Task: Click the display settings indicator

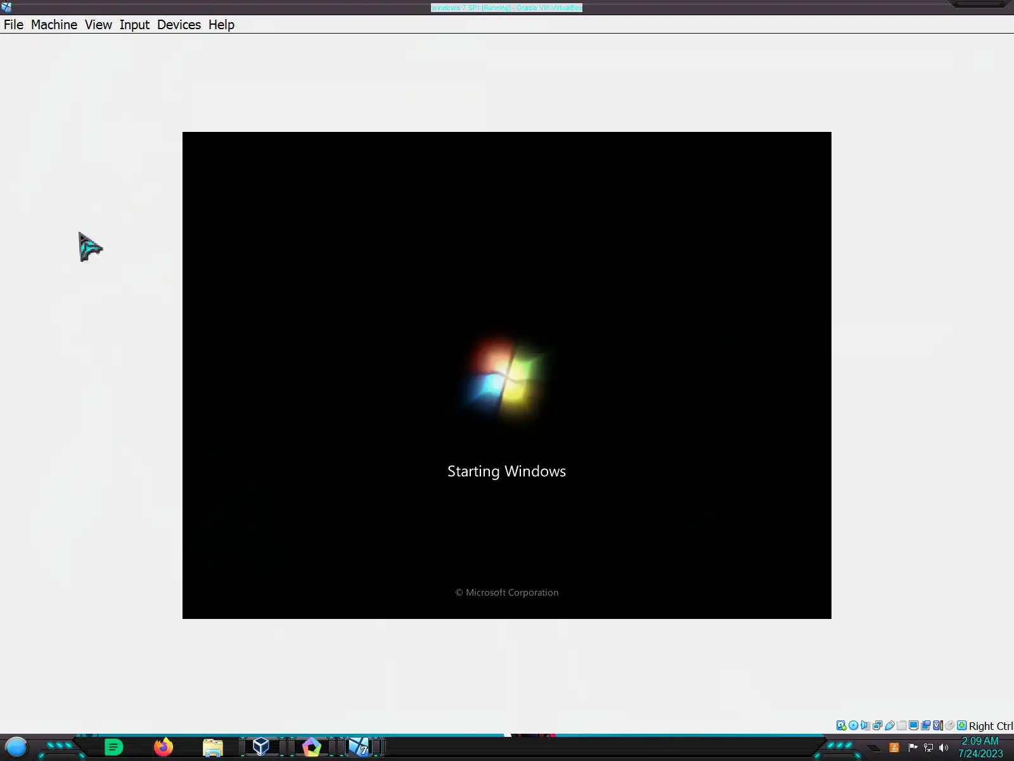Action: pos(913,725)
